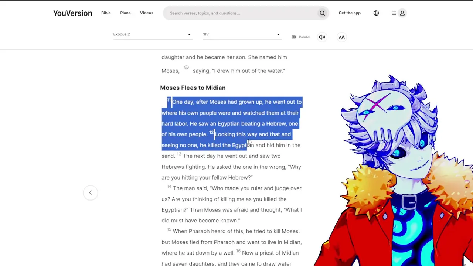Open the hamburger menu icon

(394, 13)
